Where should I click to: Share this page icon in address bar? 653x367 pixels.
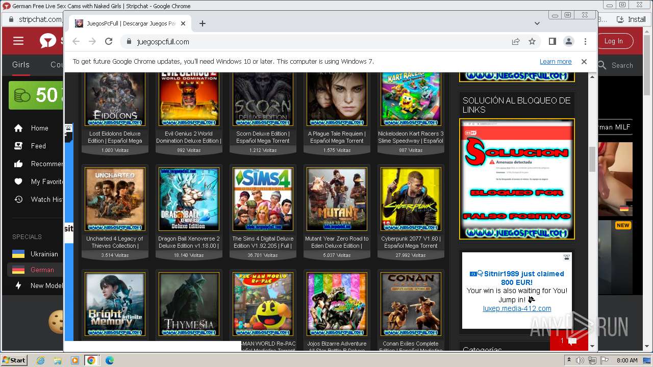pyautogui.click(x=516, y=42)
